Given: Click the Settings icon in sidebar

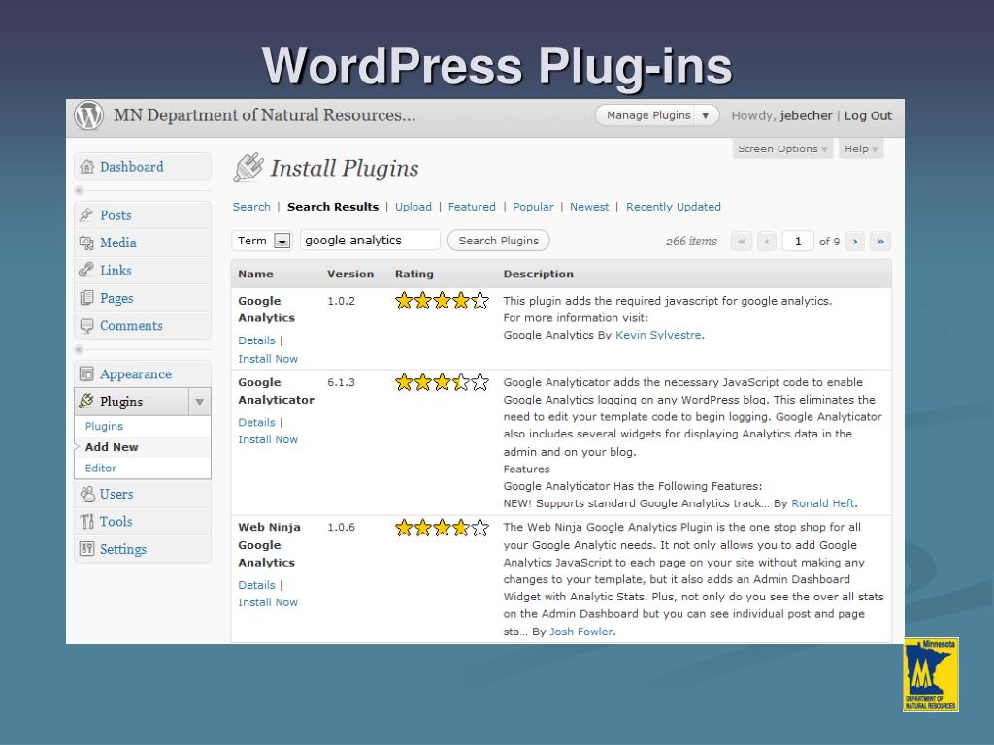Looking at the screenshot, I should coord(86,549).
